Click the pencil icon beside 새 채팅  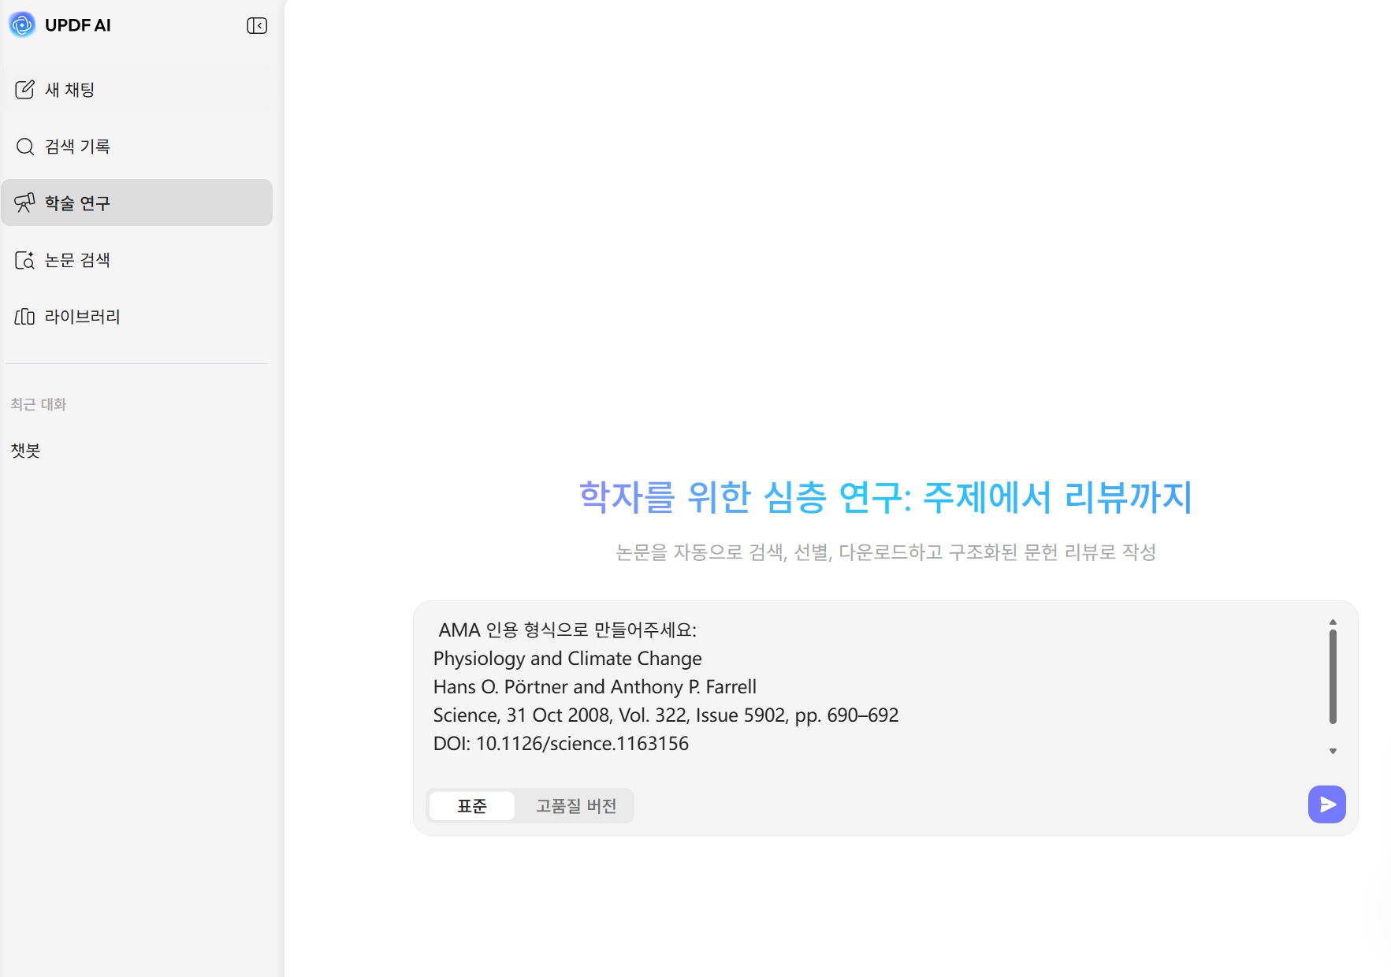coord(25,90)
